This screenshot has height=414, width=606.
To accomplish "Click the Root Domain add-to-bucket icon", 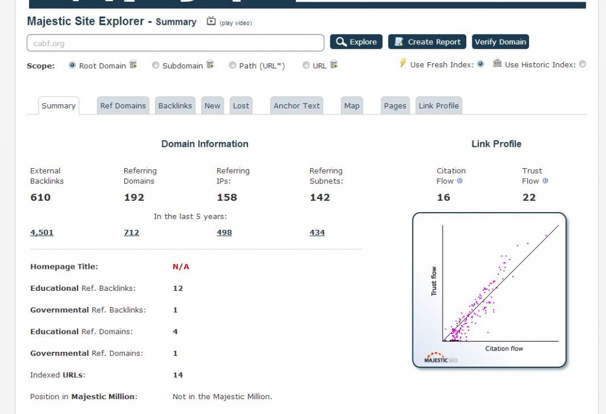I will click(x=133, y=65).
